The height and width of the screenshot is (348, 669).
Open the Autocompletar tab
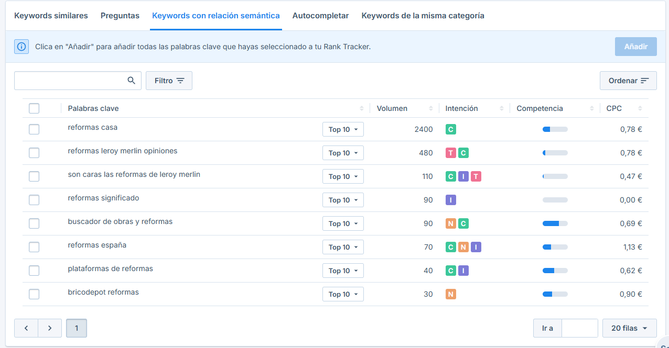coord(320,16)
